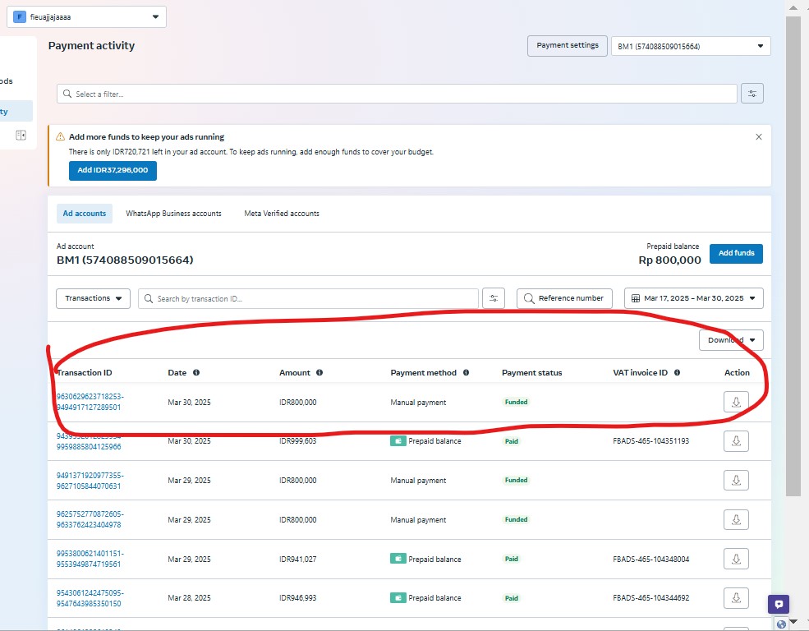Open the Transactions type dropdown
This screenshot has width=809, height=631.
pyautogui.click(x=93, y=298)
